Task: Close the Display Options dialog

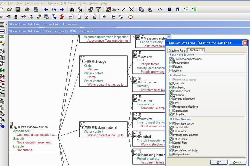Action: click(245, 43)
